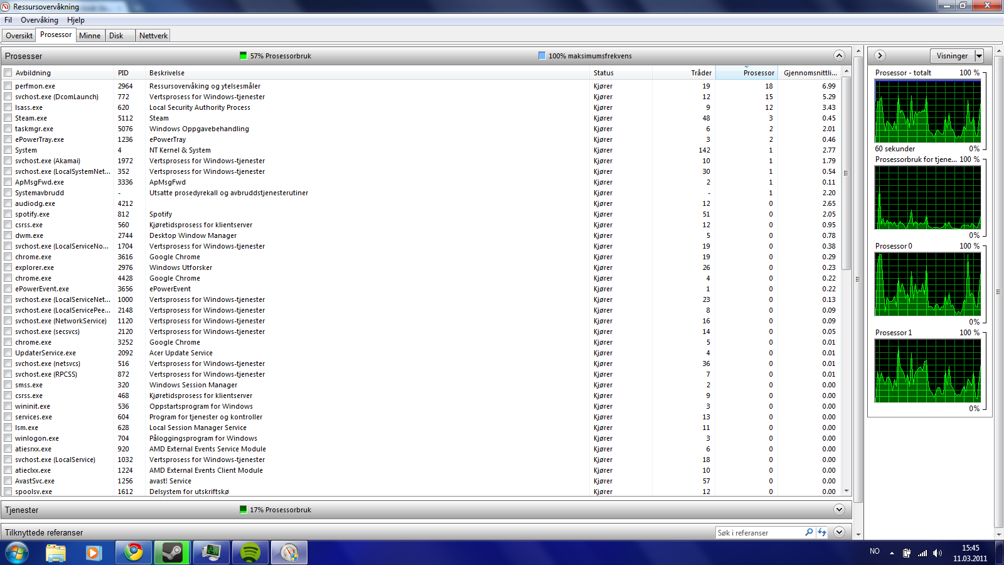Open the Hjelp menu

(76, 20)
